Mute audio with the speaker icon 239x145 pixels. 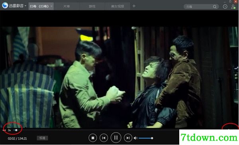(x=135, y=138)
